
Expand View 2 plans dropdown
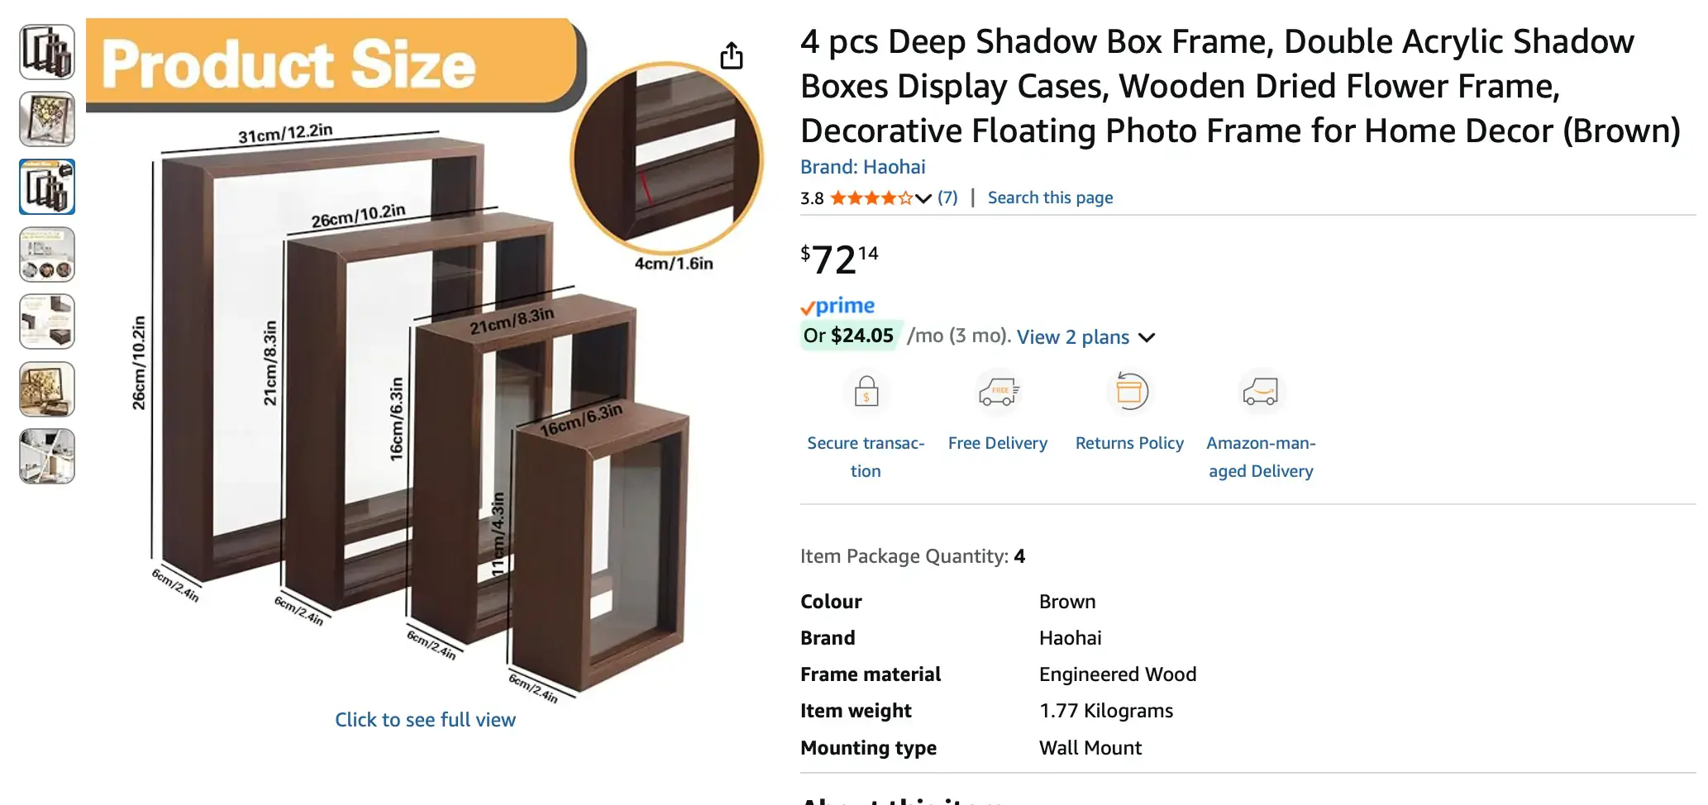click(x=1147, y=337)
